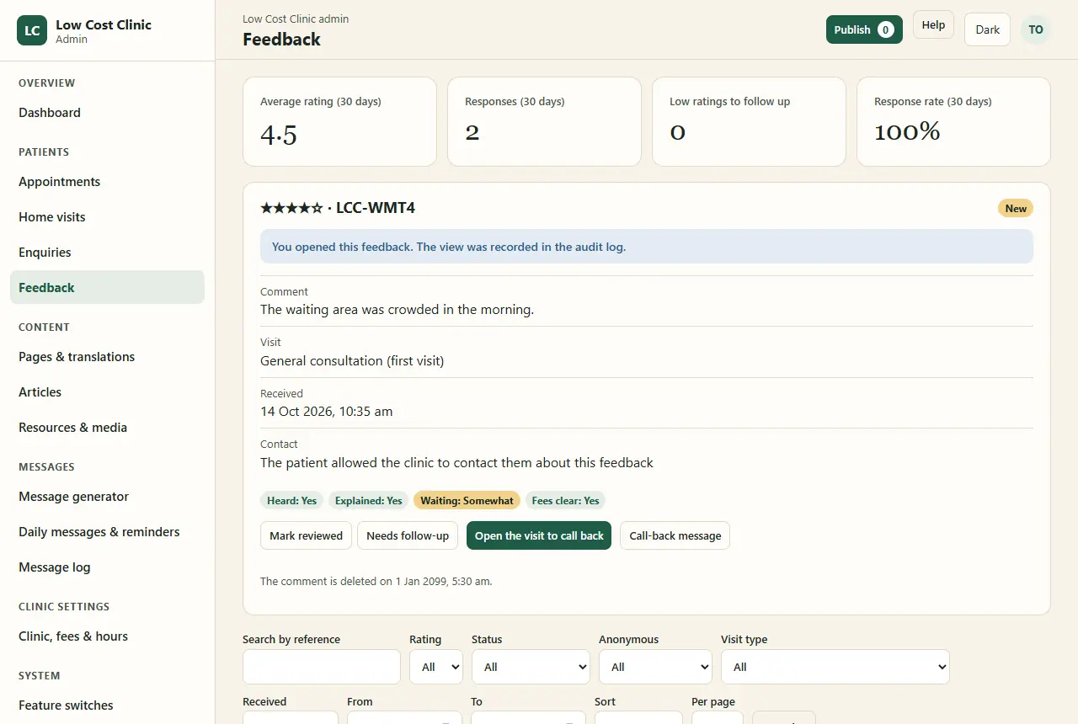Click the Responses (30 days) card
Image resolution: width=1078 pixels, height=724 pixels.
(x=544, y=122)
